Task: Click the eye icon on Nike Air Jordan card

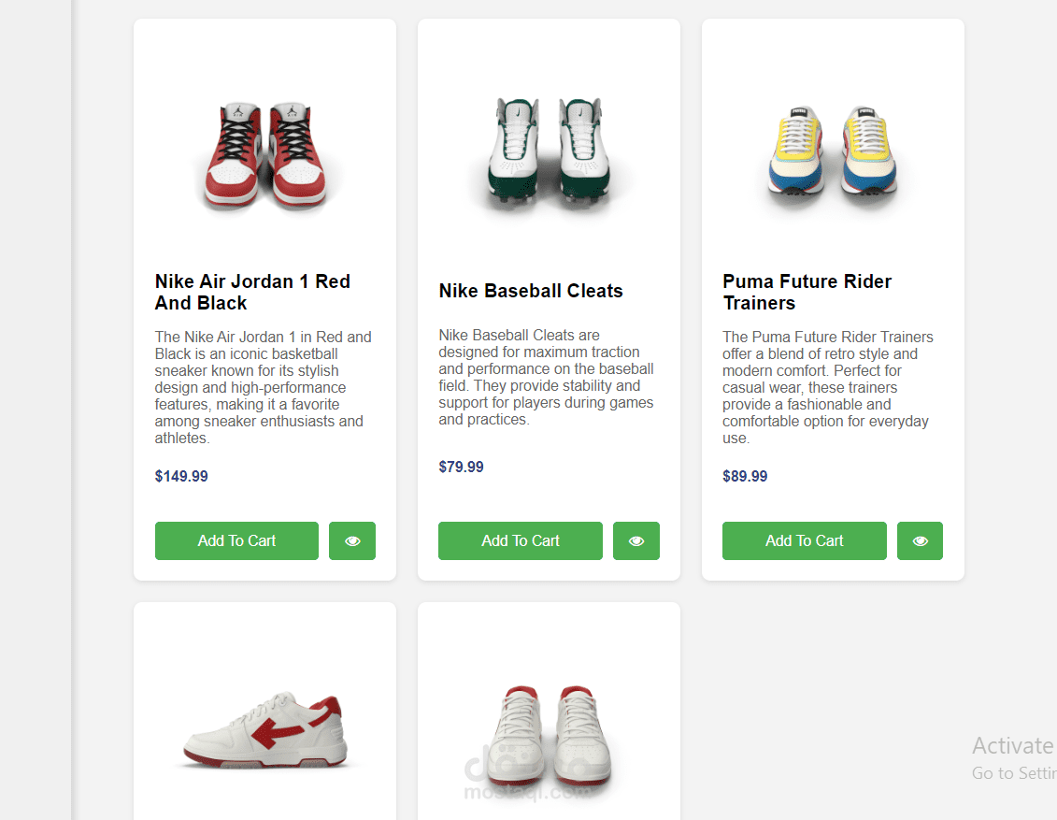Action: click(x=352, y=540)
